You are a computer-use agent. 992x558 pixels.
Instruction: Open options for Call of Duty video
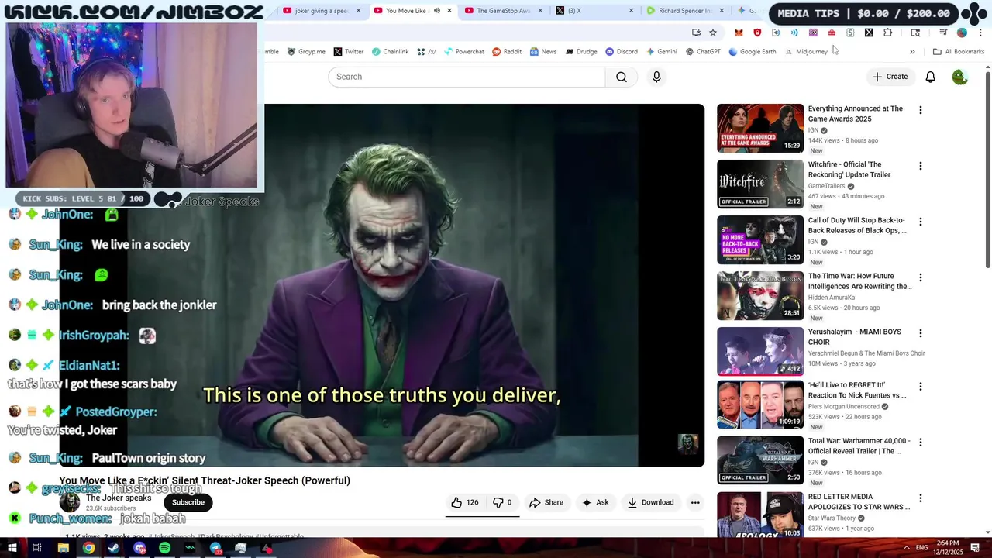(920, 222)
